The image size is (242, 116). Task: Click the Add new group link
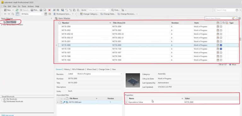(8, 115)
